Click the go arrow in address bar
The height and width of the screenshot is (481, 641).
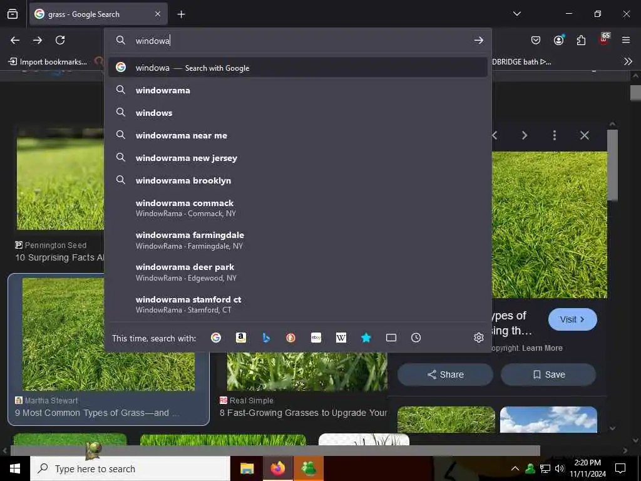[479, 40]
